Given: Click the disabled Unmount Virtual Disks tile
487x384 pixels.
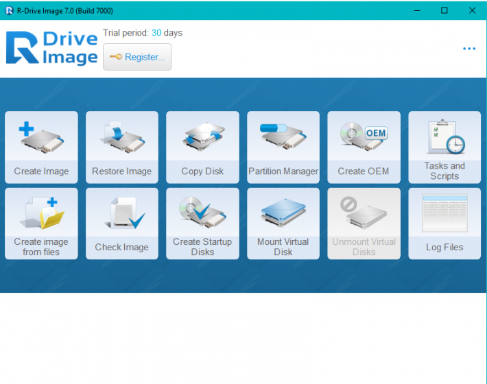Looking at the screenshot, I should [x=364, y=224].
